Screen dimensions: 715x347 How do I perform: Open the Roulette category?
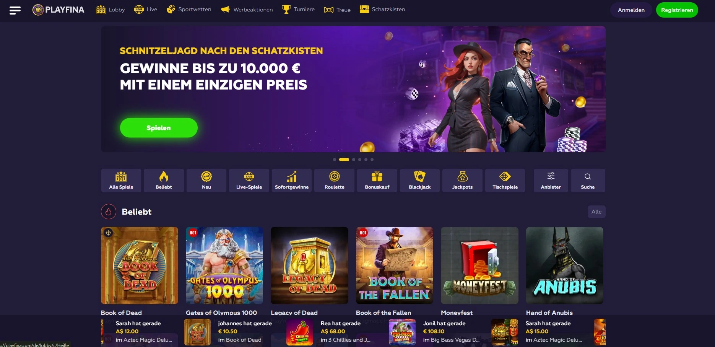click(x=335, y=181)
